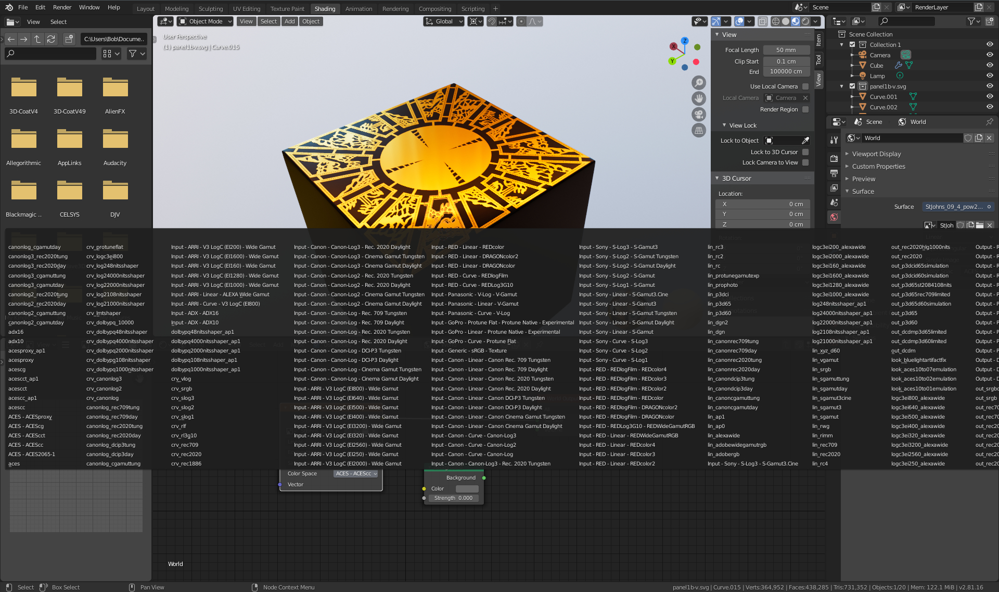Pick lin_srgb from the color space list
Viewport: 999px width, 592px height.
tap(822, 370)
